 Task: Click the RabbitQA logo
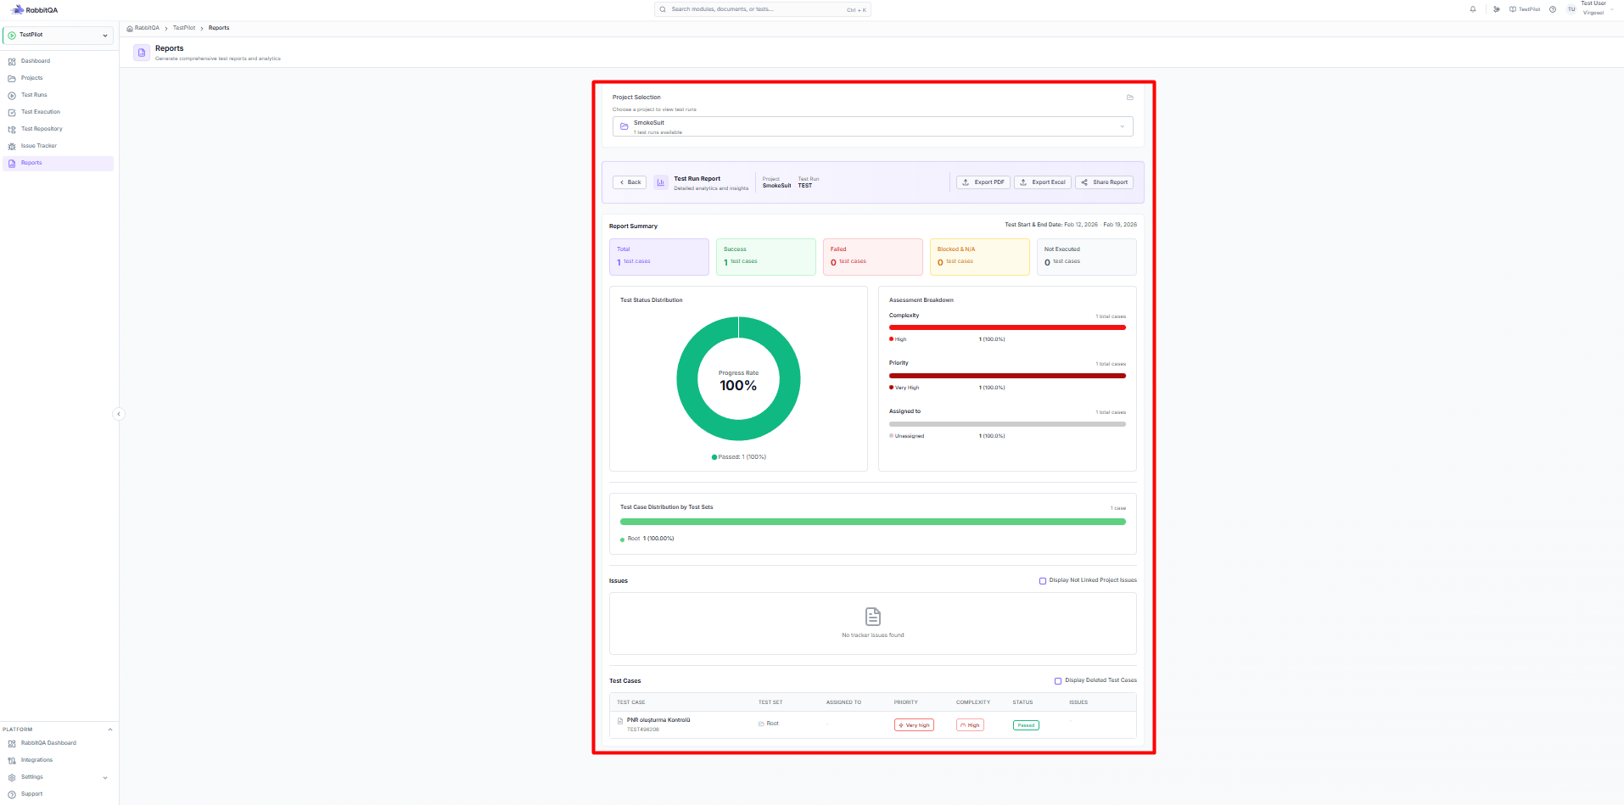(35, 10)
